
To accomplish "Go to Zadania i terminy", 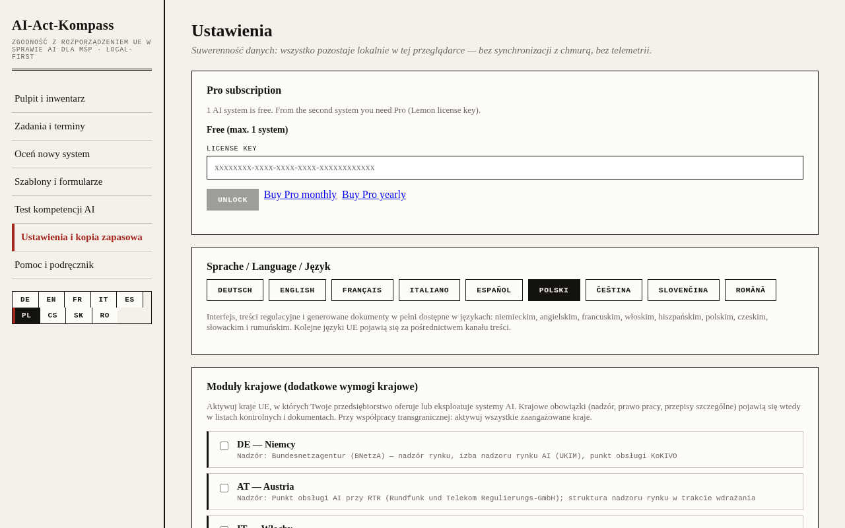I will pyautogui.click(x=82, y=126).
